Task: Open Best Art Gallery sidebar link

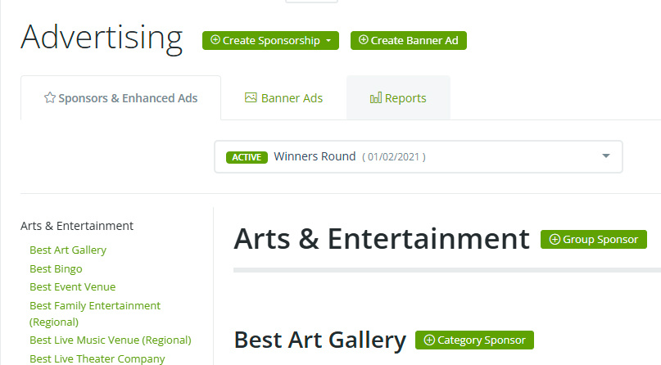Action: pos(68,250)
